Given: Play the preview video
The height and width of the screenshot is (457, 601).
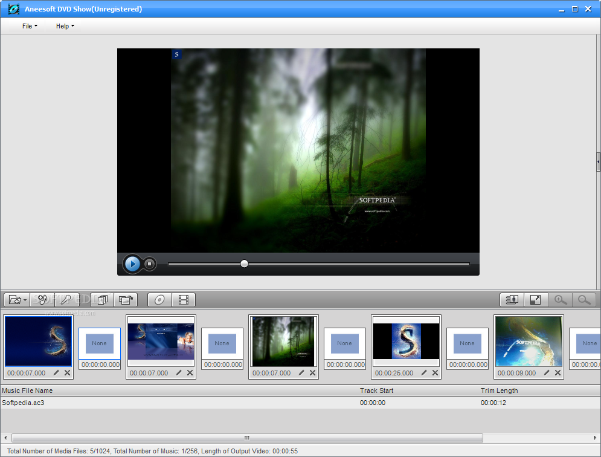Looking at the screenshot, I should point(133,264).
